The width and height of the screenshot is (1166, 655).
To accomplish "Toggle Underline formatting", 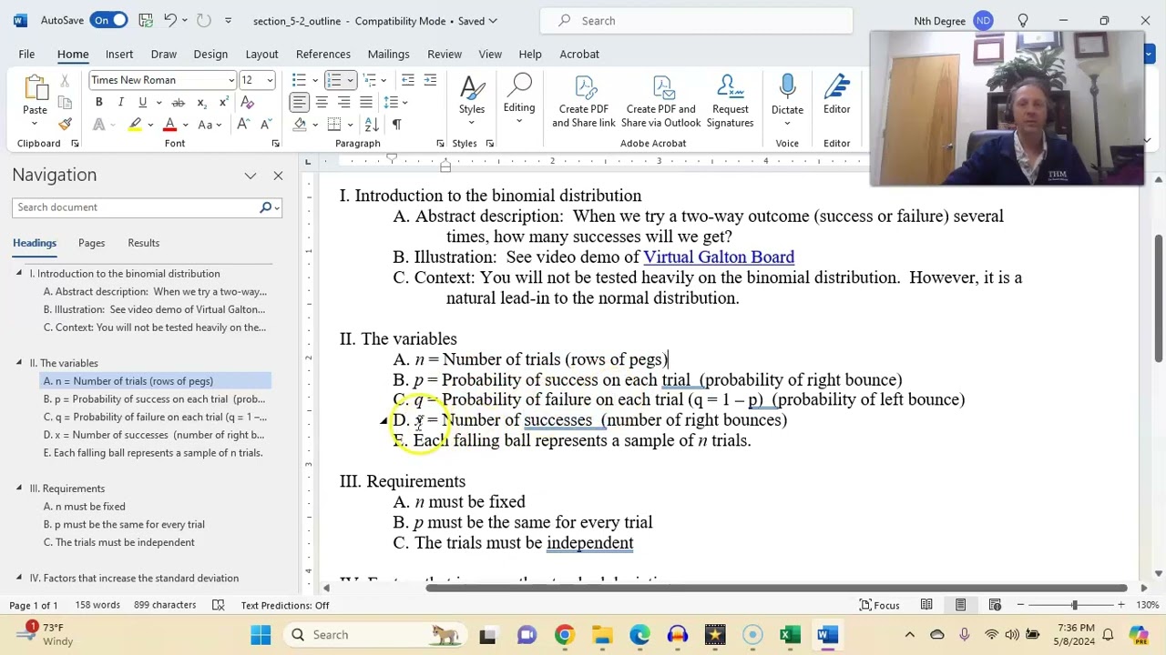I will [x=142, y=102].
